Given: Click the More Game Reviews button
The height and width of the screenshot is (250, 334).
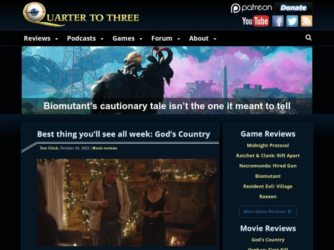Looking at the screenshot, I should click(268, 212).
